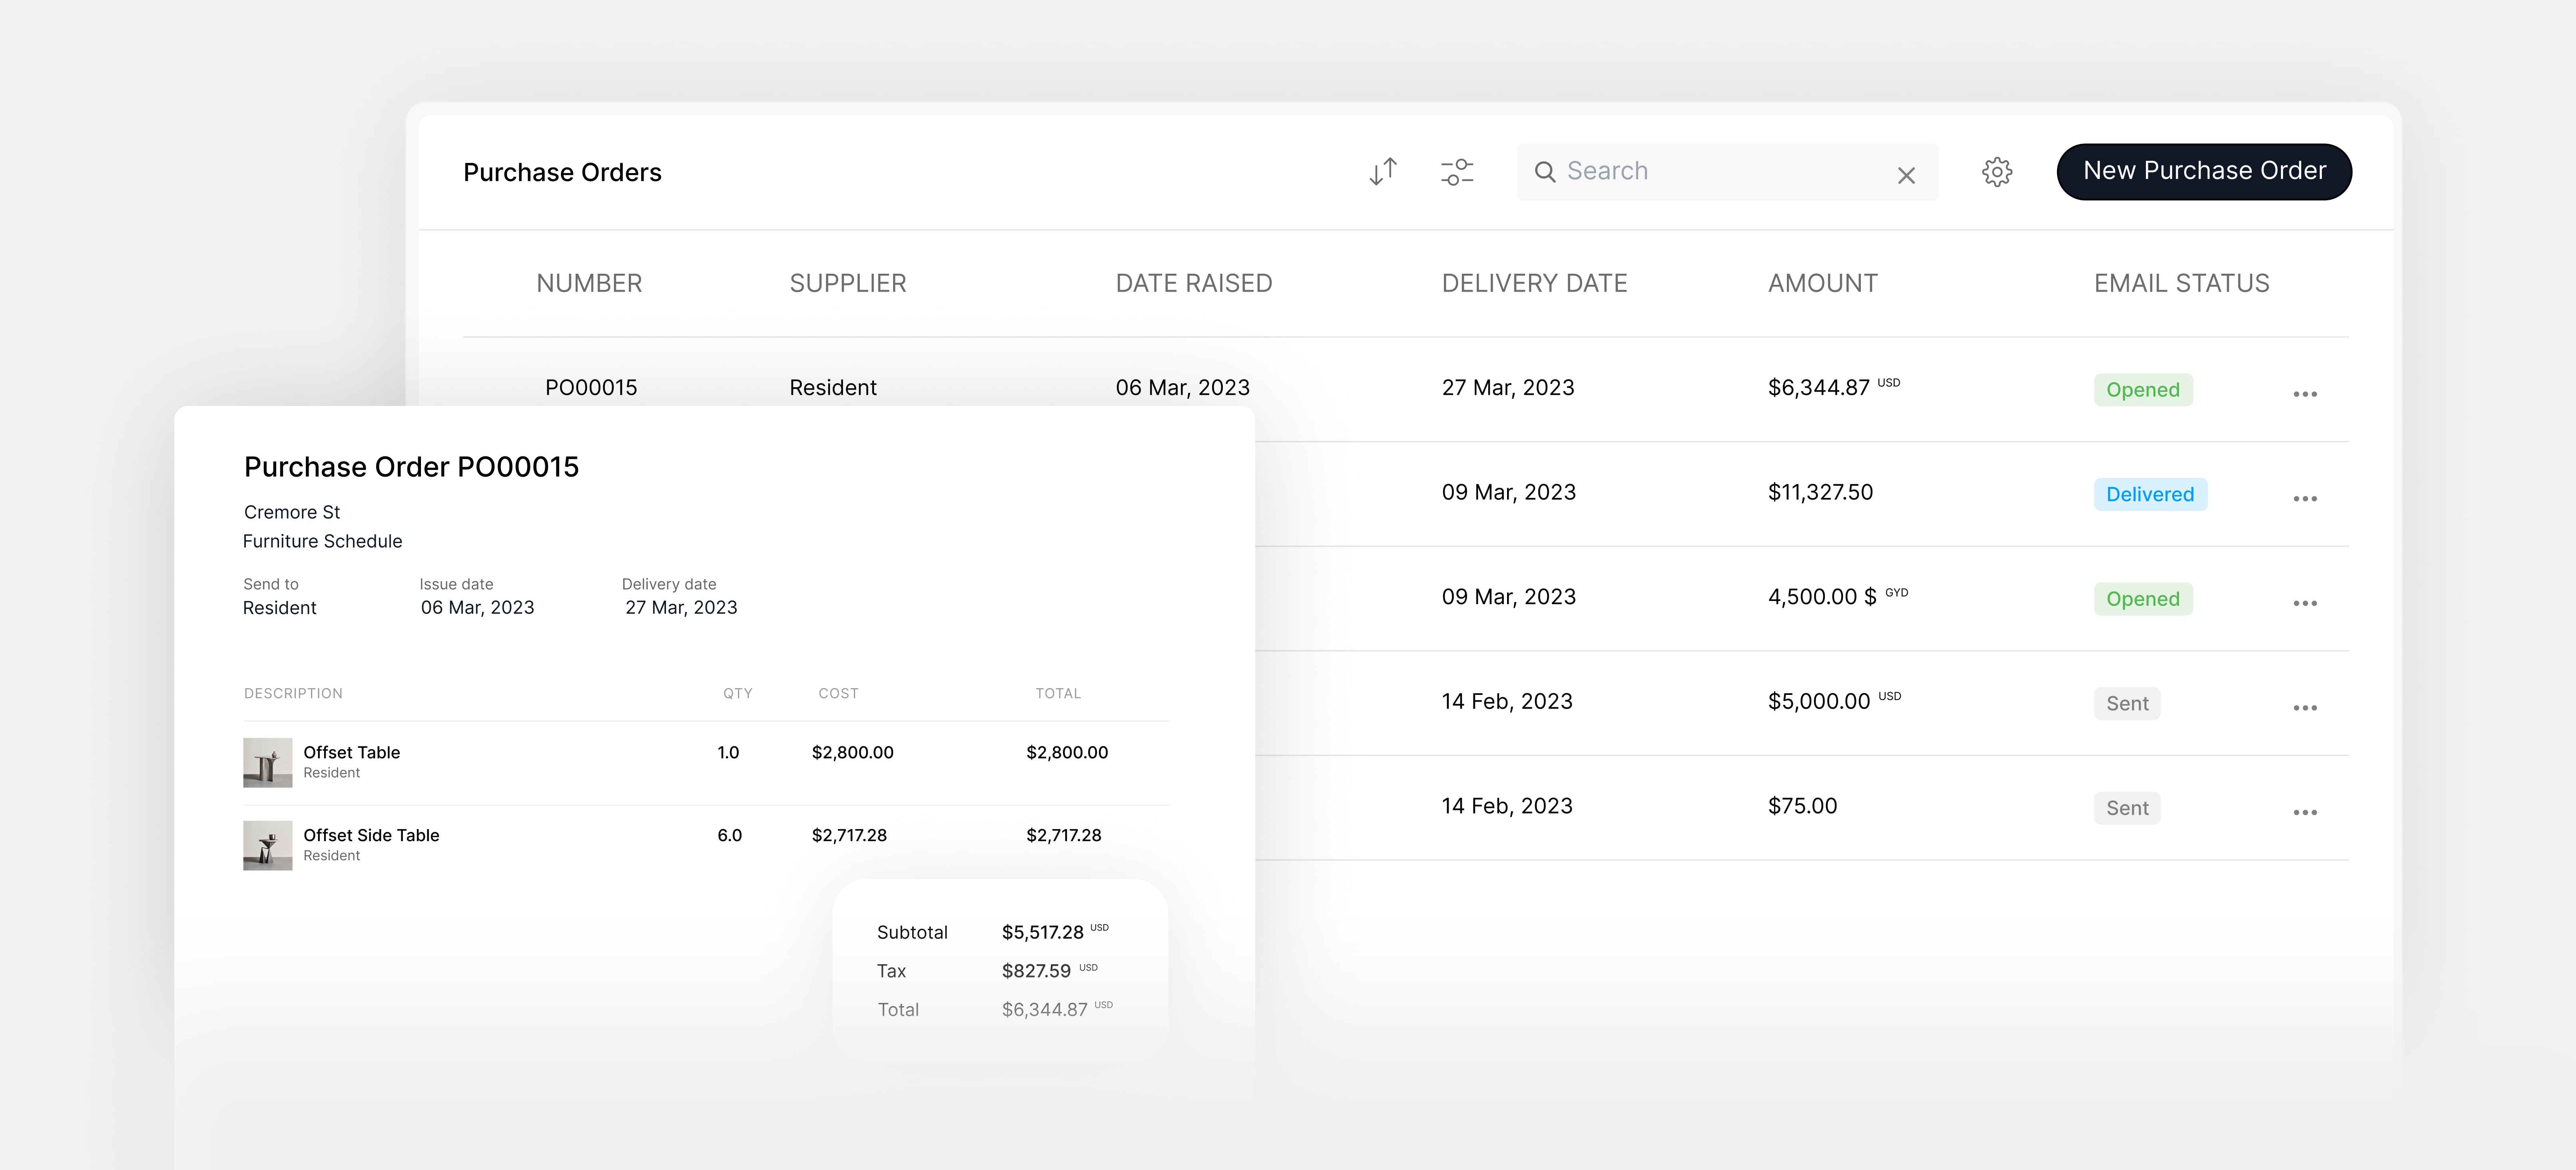Viewport: 2576px width, 1170px height.
Task: Click Opened status of PO00015 row
Action: point(2143,390)
